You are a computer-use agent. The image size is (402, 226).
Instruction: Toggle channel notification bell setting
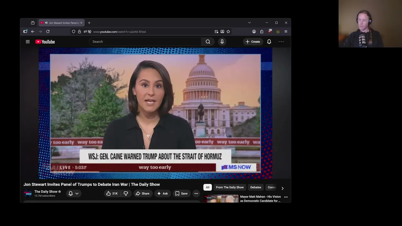[x=71, y=194]
